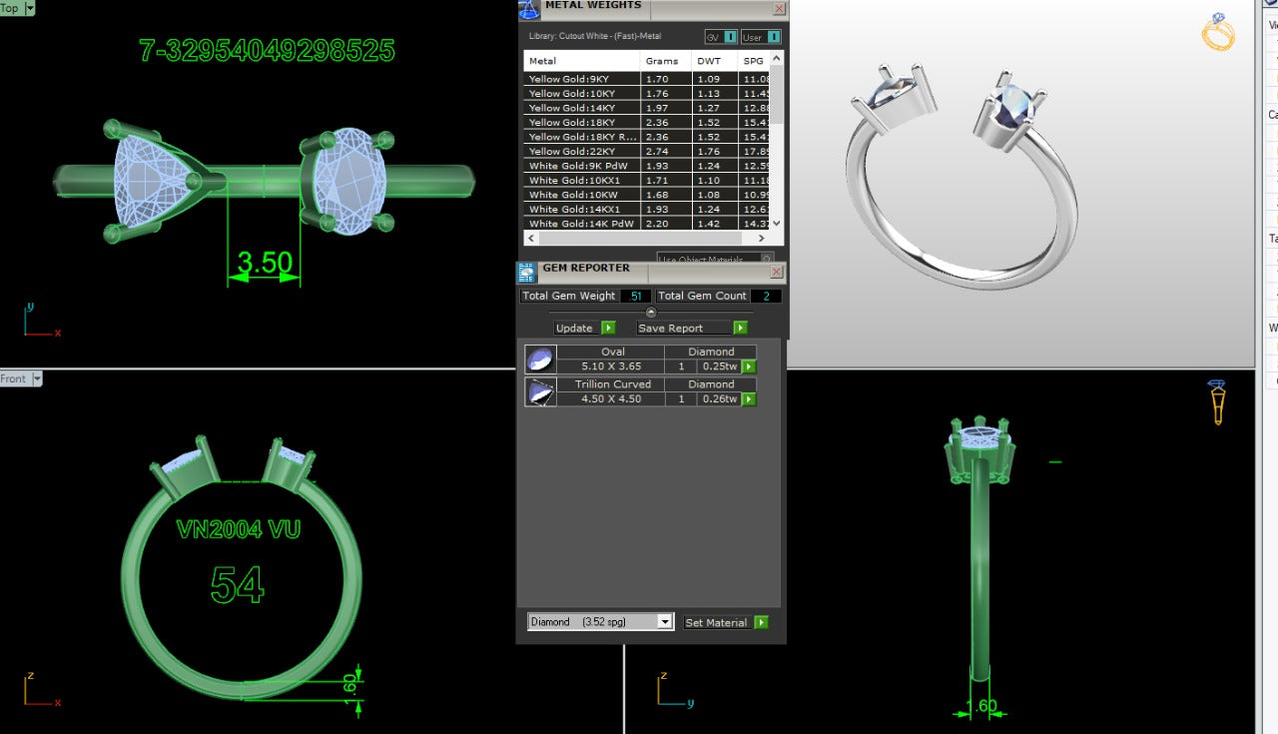1278x734 pixels.
Task: Select the Yellow Gold:9KY row
Action: click(x=646, y=79)
